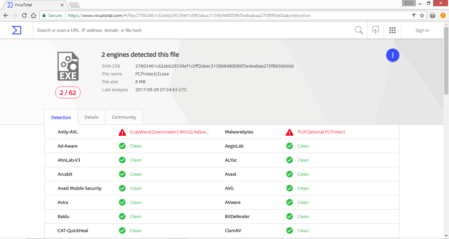Bookmark this page with the star icon
Screen dimensions: 449x239
(x=422, y=15)
